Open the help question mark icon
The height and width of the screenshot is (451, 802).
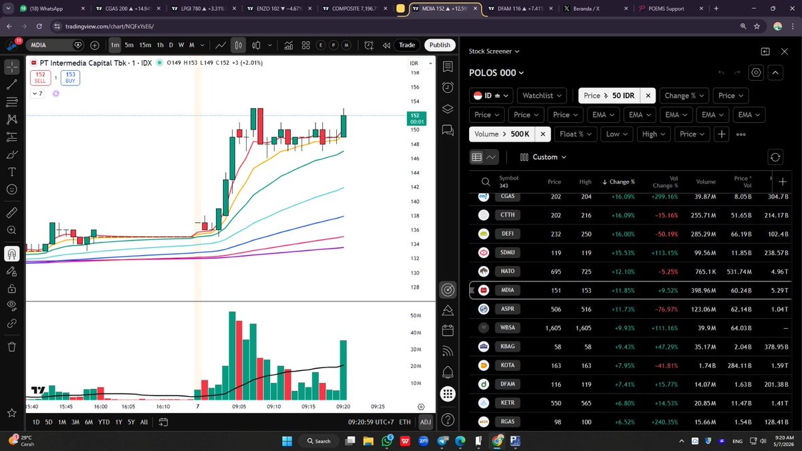pyautogui.click(x=448, y=420)
